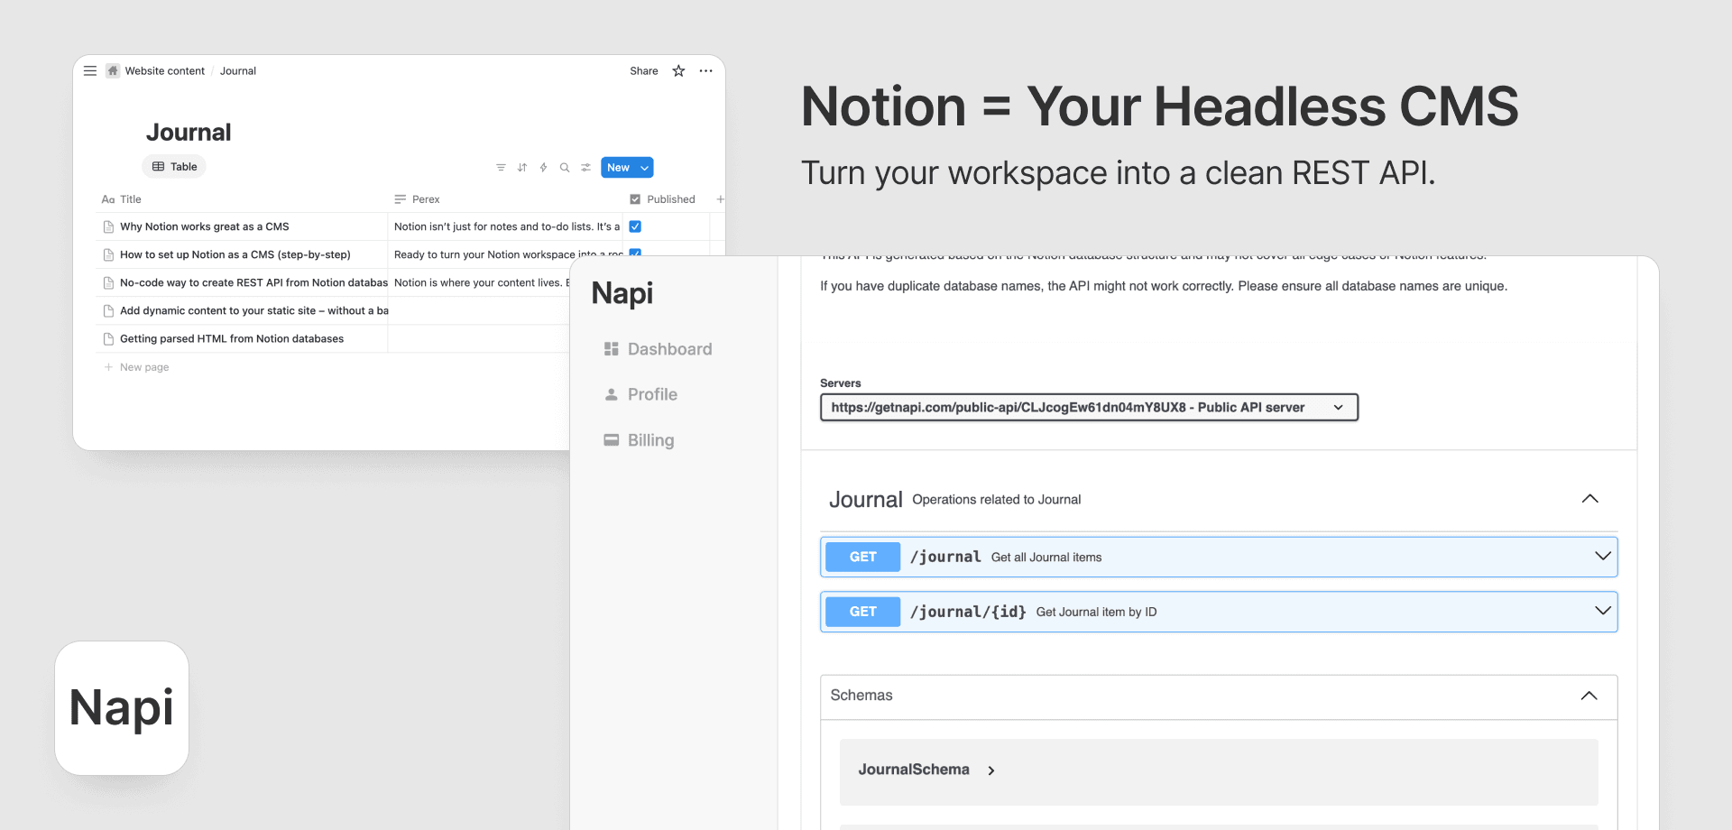The height and width of the screenshot is (830, 1732).
Task: Click the search magnifier in Journal toolbar
Action: point(565,168)
